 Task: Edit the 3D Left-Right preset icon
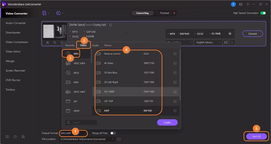tap(175, 82)
